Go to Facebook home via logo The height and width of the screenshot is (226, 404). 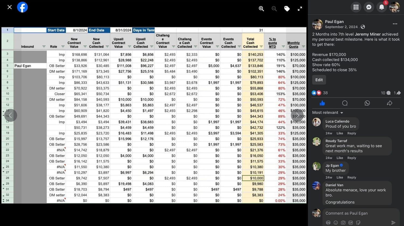point(22,7)
